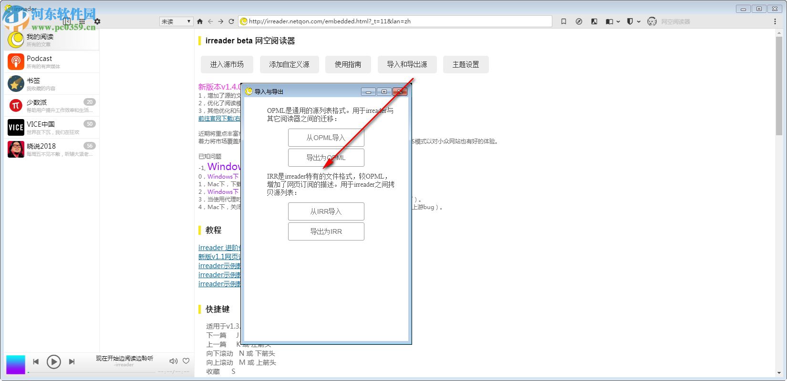
Task: Click the shield icon in toolbar
Action: coord(630,21)
